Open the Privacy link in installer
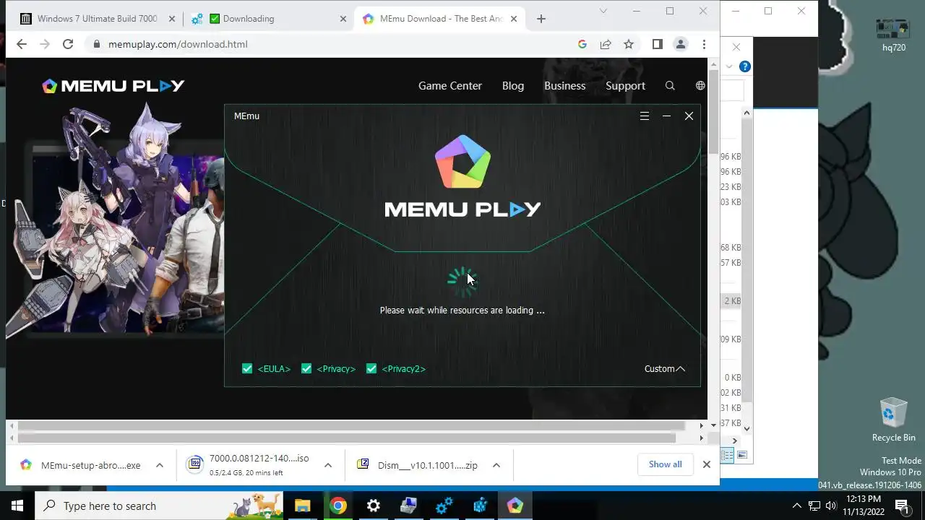The image size is (925, 520). (336, 368)
